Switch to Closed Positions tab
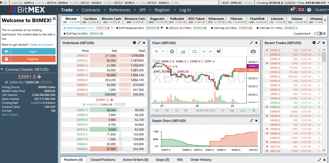Image resolution: width=329 pixels, height=163 pixels. point(103,160)
